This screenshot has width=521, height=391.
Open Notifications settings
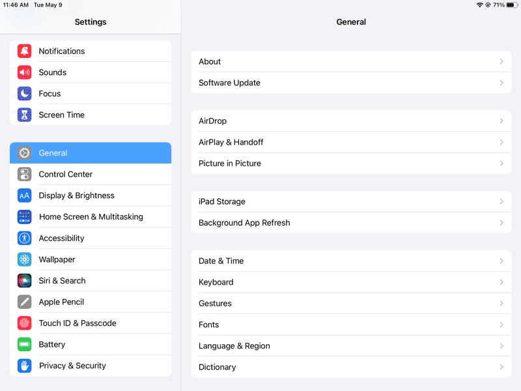(x=91, y=51)
